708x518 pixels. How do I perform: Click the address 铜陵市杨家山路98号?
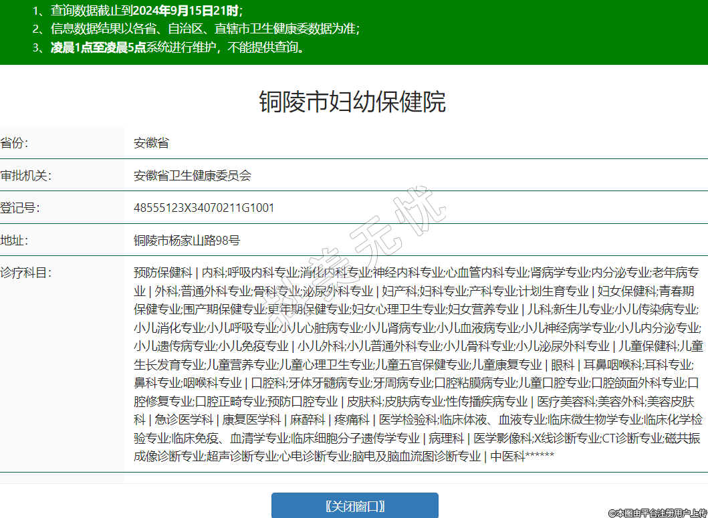click(187, 240)
